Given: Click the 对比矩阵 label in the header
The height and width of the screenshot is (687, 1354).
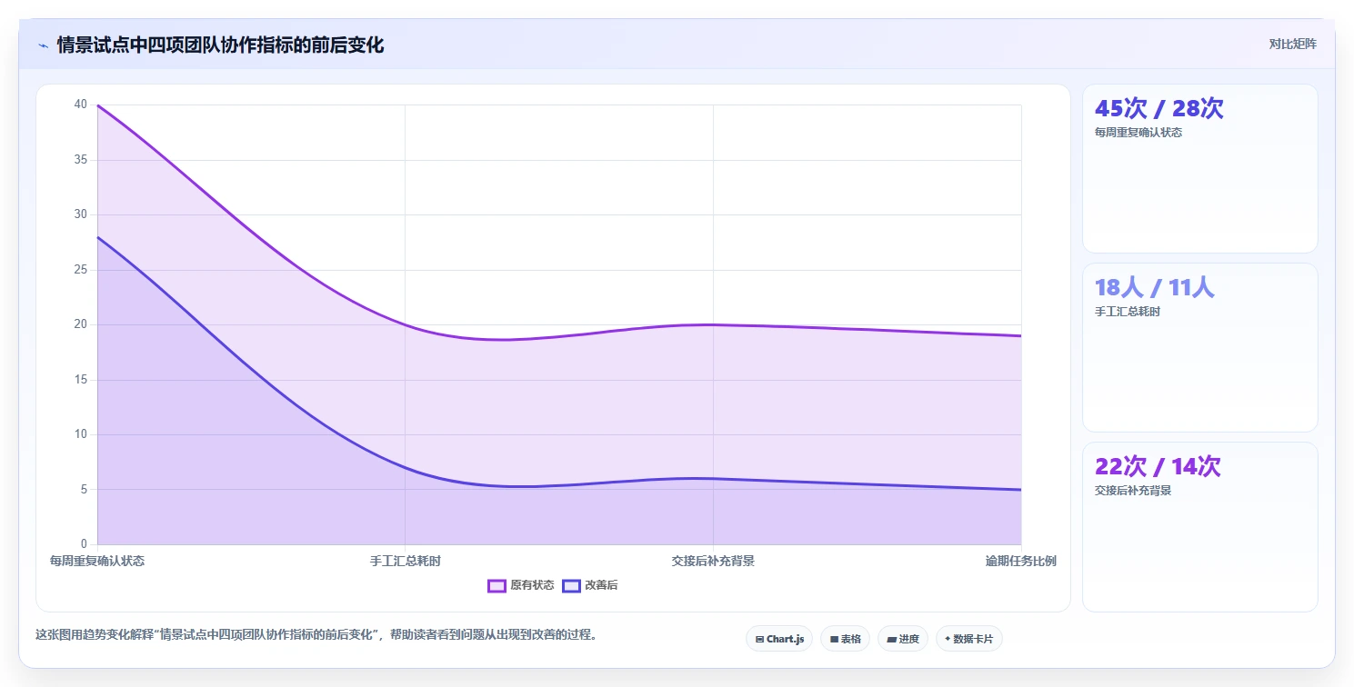Looking at the screenshot, I should pyautogui.click(x=1292, y=44).
